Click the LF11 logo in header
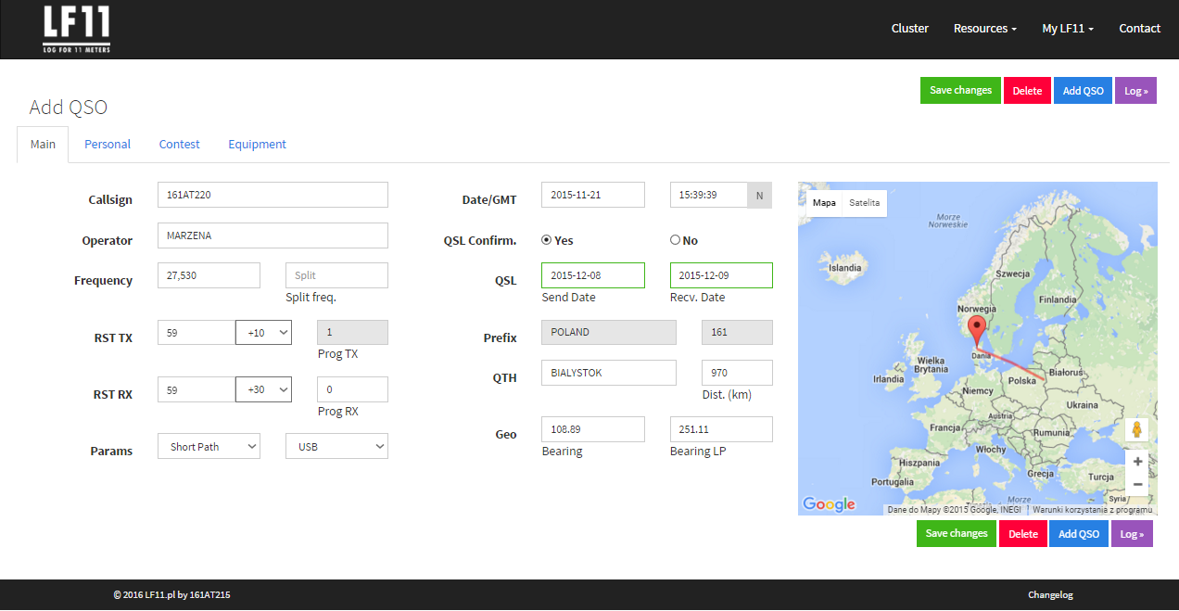This screenshot has height=611, width=1179. coord(76,29)
